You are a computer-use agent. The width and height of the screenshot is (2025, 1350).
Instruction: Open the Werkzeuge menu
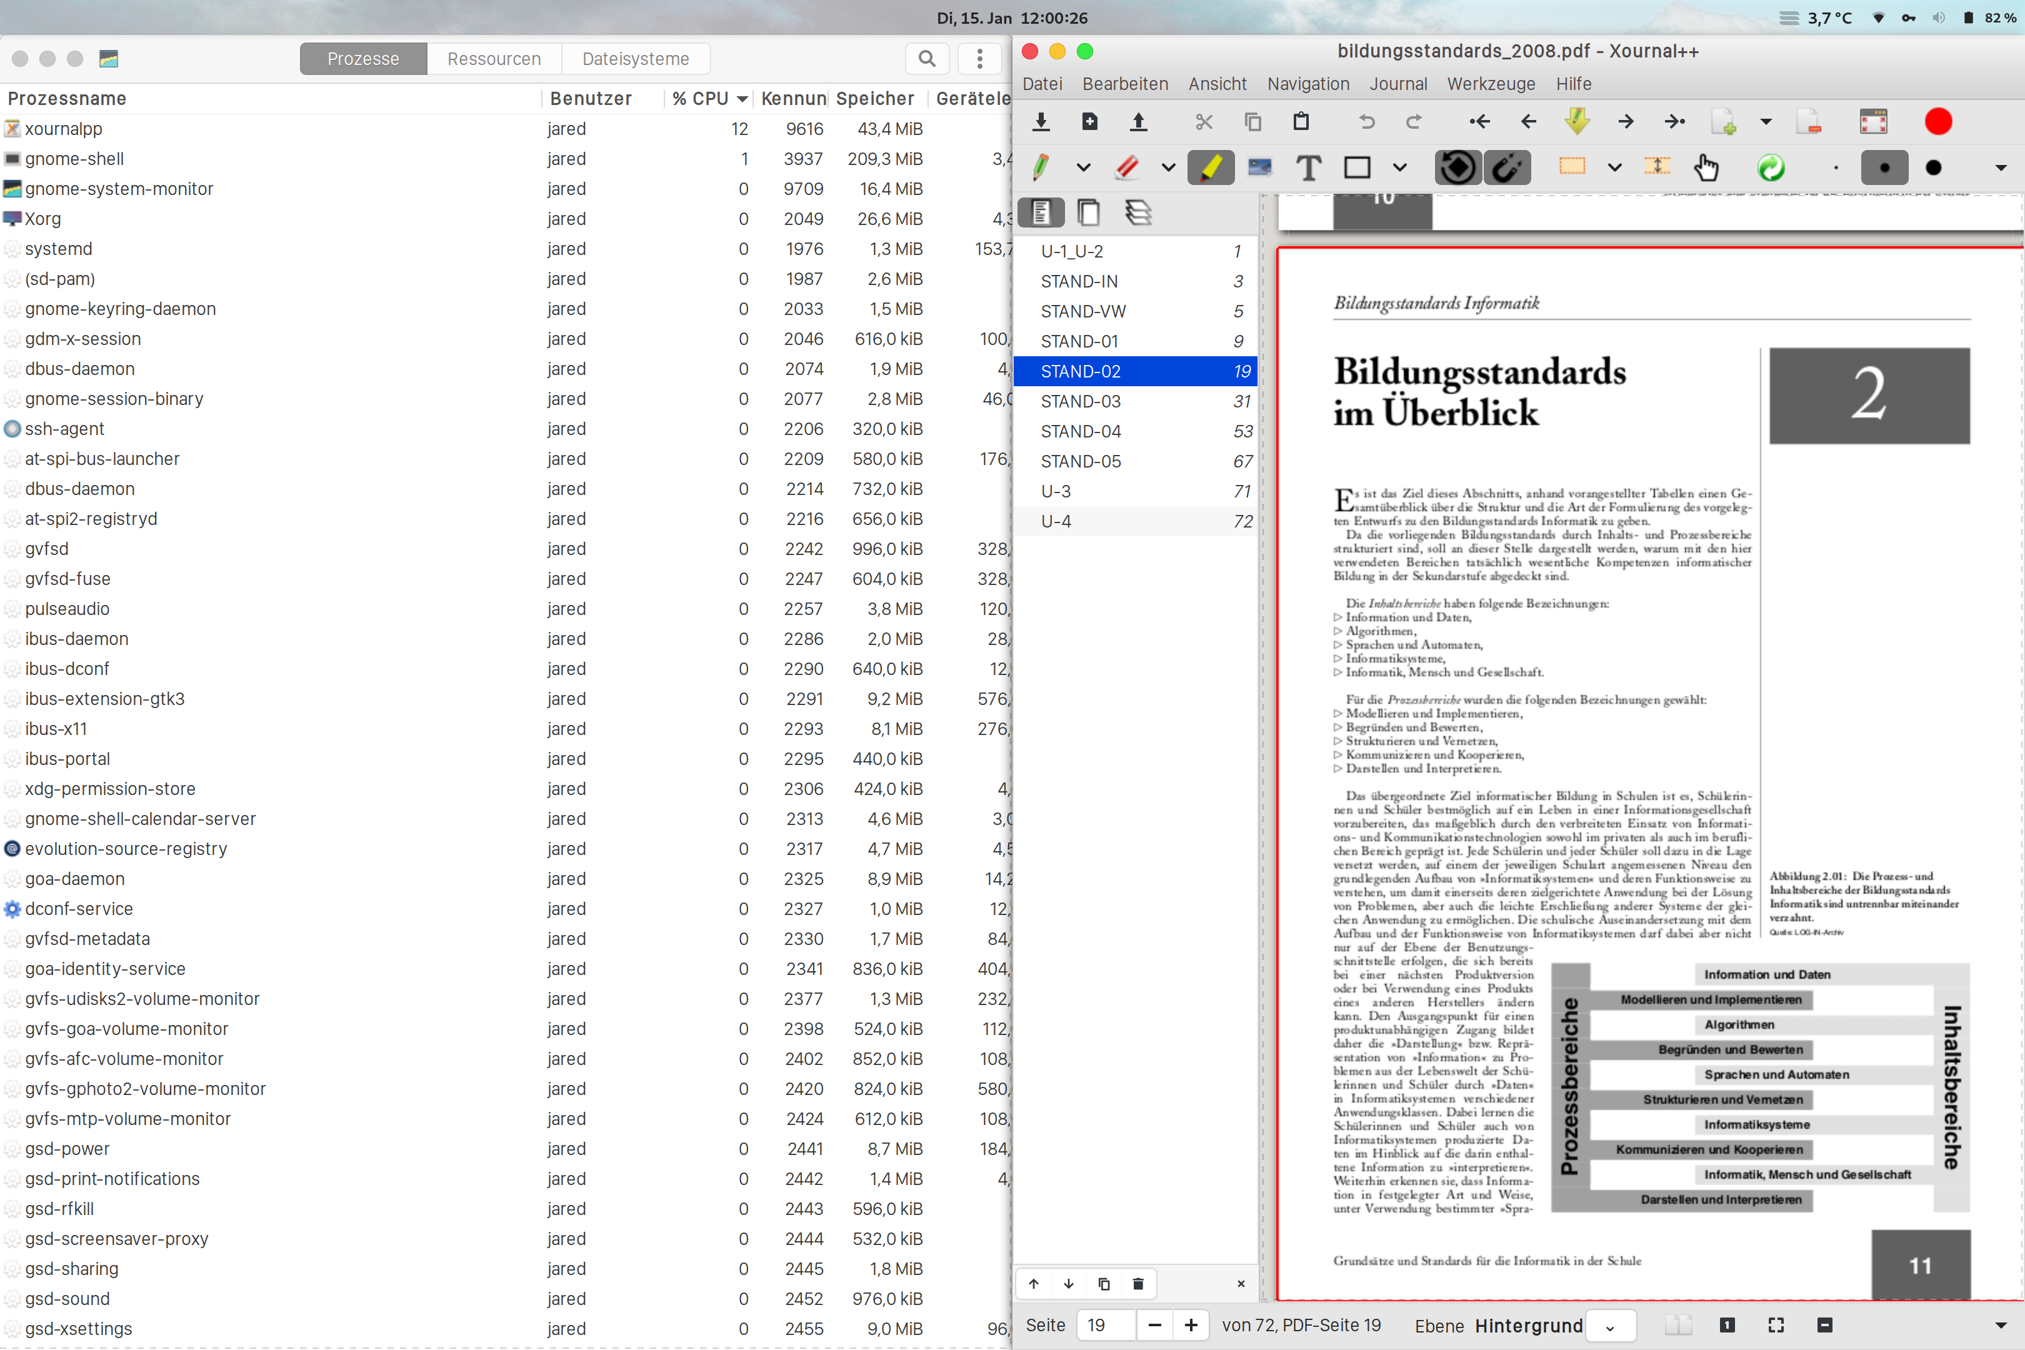pos(1491,84)
